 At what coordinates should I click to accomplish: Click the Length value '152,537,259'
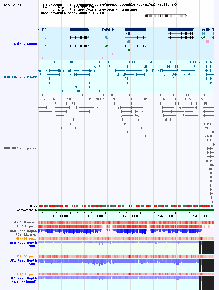(84, 7)
